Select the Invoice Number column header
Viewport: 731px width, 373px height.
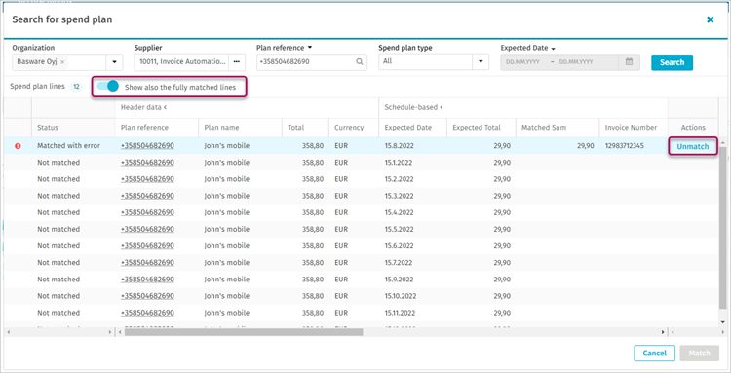[x=634, y=128]
